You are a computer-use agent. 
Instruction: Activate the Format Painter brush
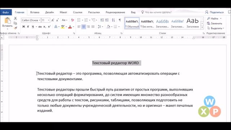pos(15,28)
